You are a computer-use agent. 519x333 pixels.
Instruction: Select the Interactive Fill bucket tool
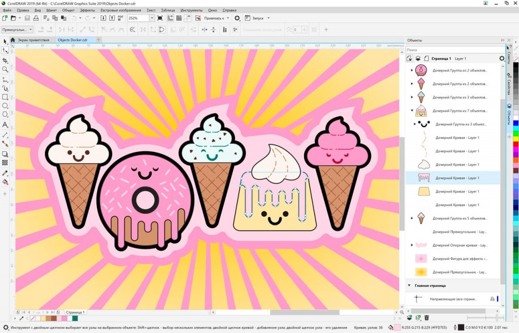click(5, 182)
